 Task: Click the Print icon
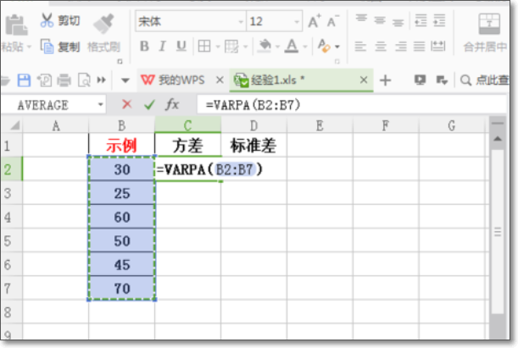click(x=64, y=80)
